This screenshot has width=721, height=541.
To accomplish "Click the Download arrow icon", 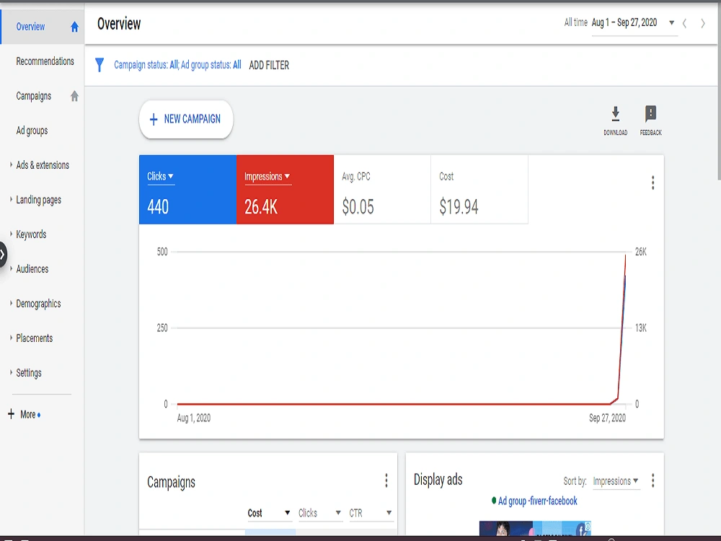I will 615,114.
